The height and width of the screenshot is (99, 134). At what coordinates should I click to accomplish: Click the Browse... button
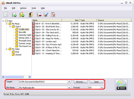pos(81,82)
